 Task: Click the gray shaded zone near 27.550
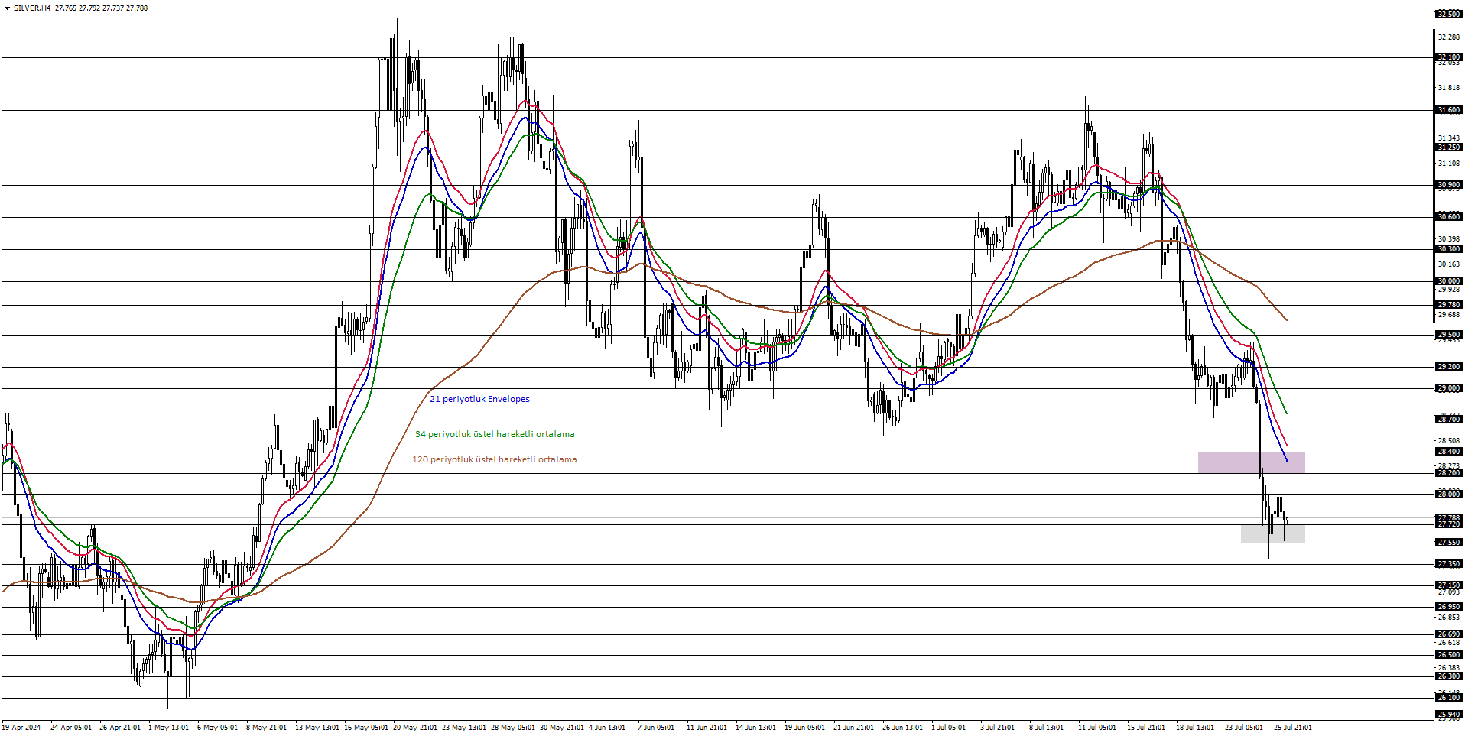(x=1272, y=533)
